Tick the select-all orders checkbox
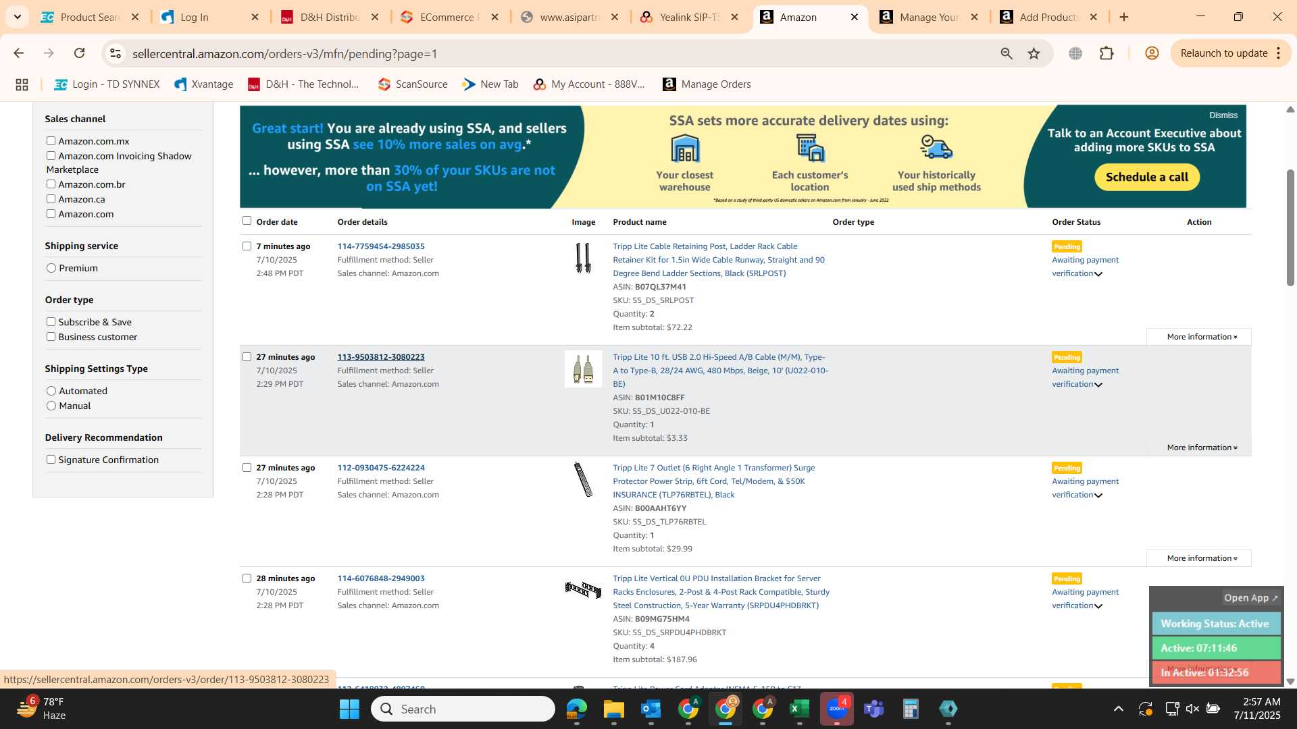 point(247,220)
